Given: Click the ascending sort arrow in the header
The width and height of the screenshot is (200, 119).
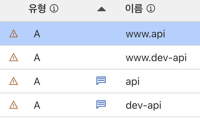Looking at the screenshot, I should [102, 9].
